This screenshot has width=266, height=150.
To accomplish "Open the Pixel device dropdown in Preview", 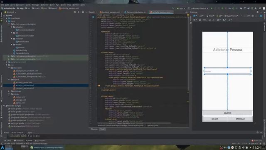I will pyautogui.click(x=210, y=16).
